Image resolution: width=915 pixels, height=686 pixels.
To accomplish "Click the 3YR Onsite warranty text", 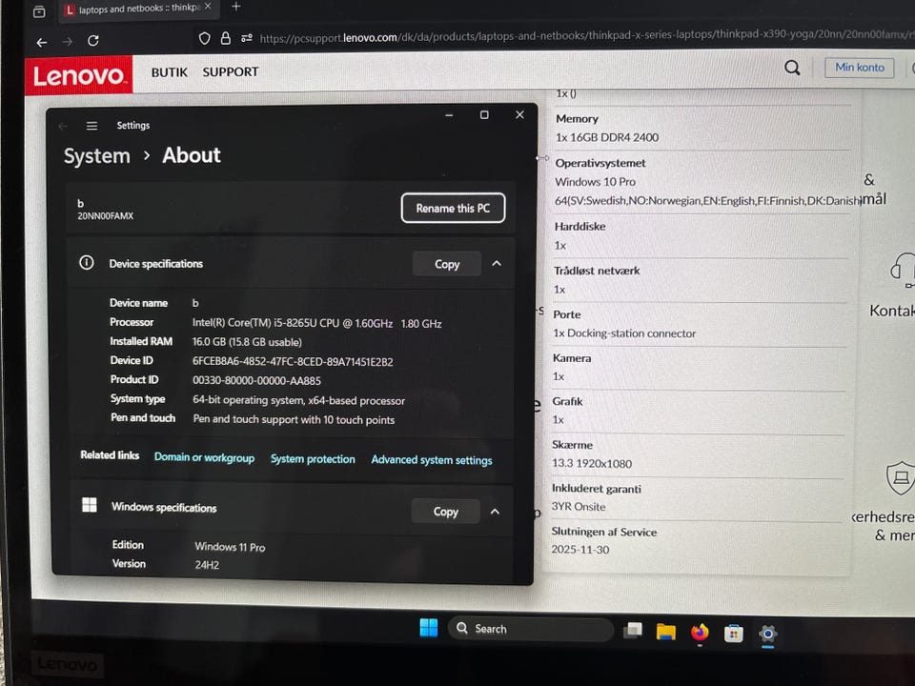I will coord(579,506).
